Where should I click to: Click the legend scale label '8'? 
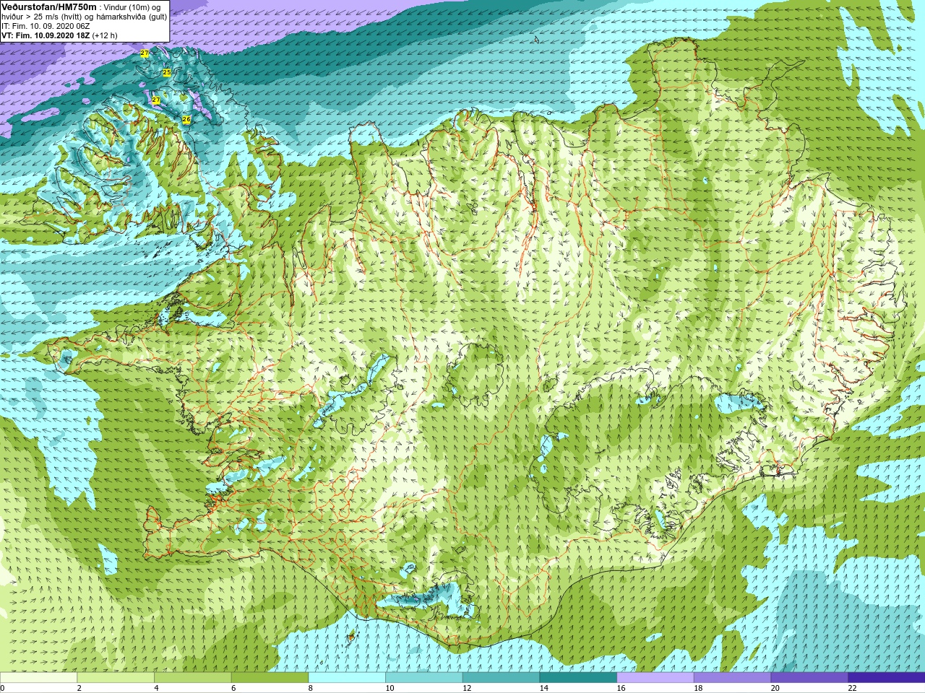click(x=310, y=688)
